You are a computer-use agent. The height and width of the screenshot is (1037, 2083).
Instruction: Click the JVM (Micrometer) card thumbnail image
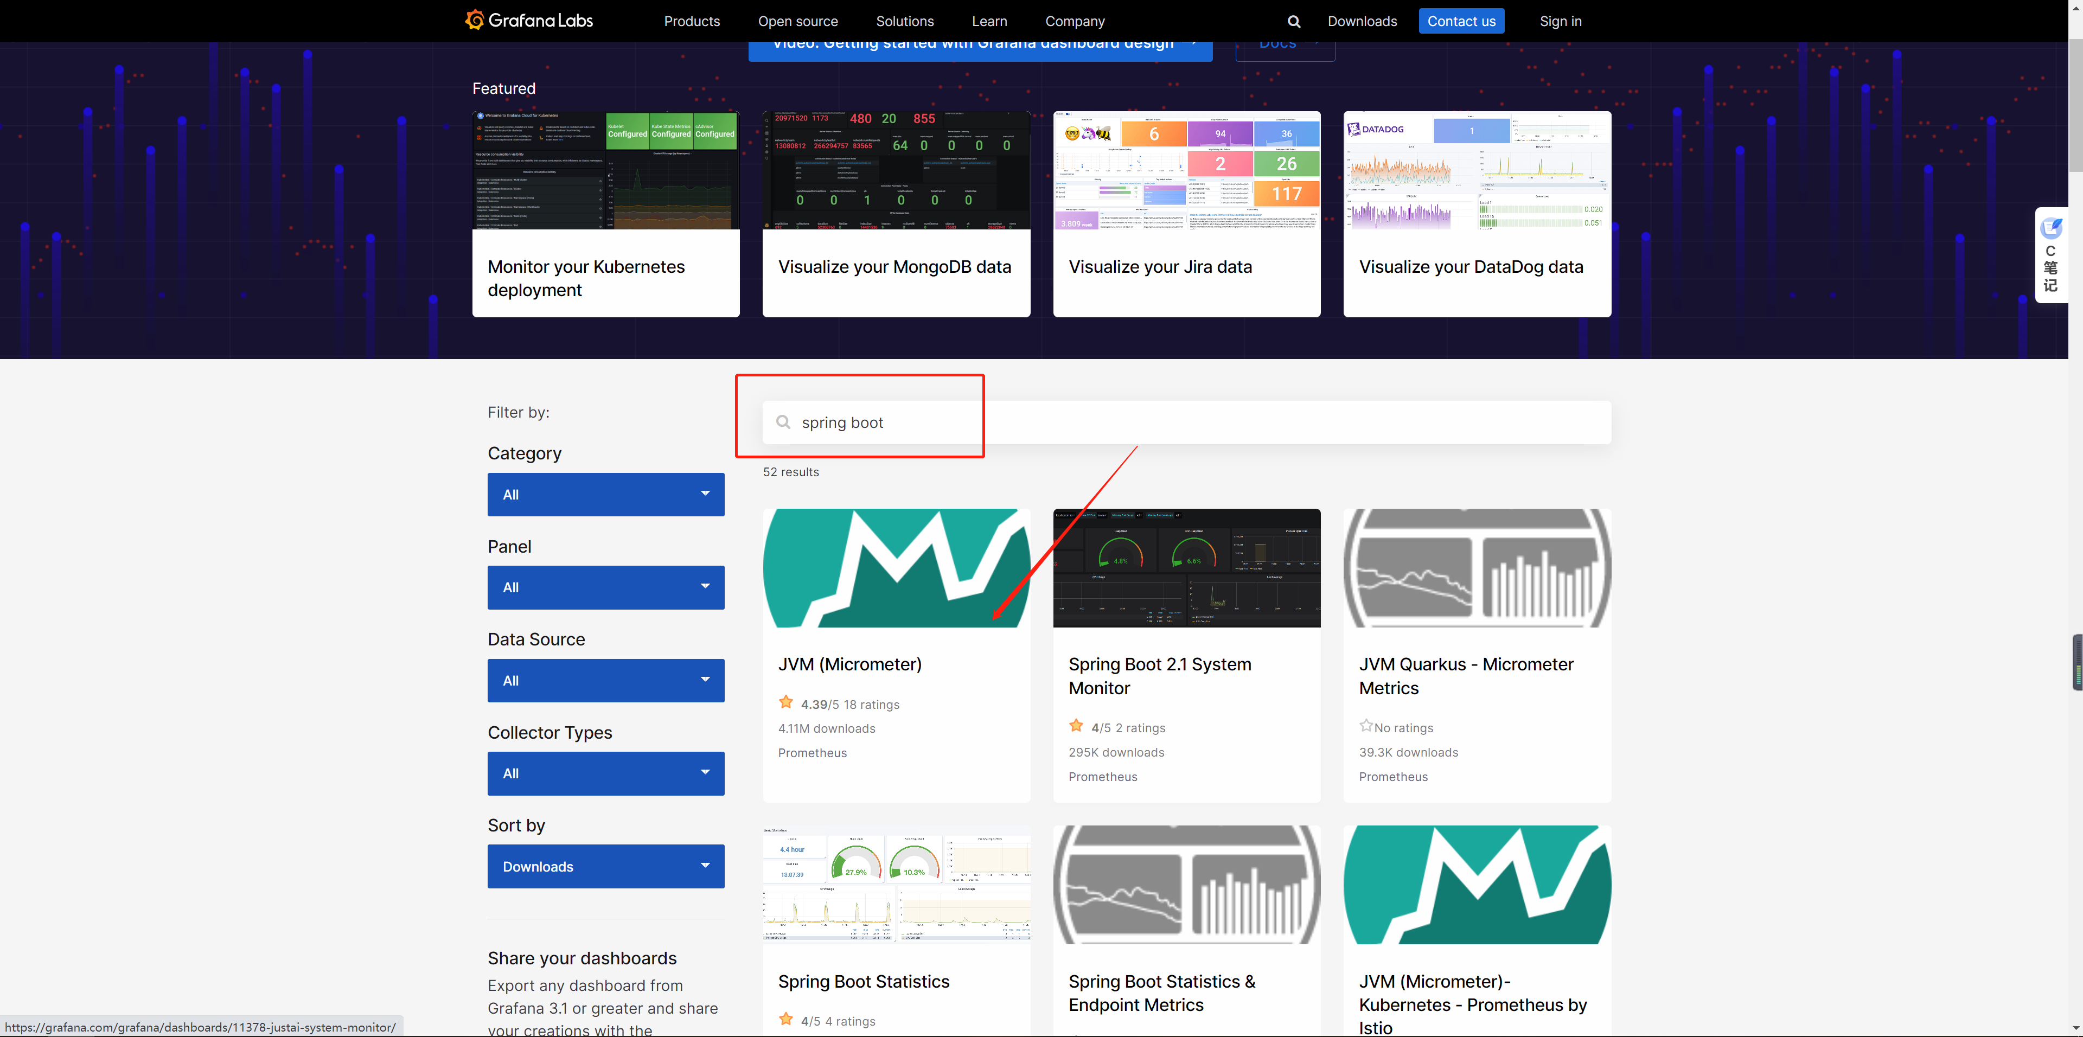click(896, 567)
